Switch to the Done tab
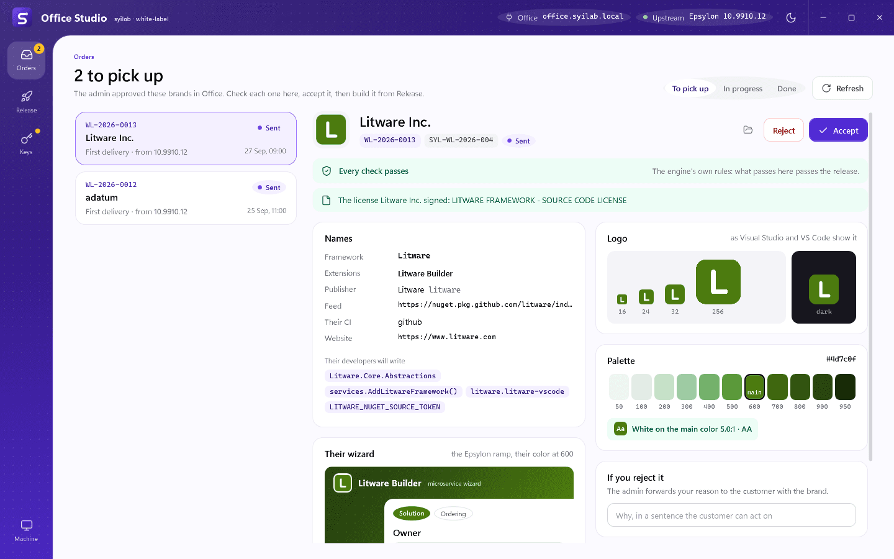 click(787, 89)
